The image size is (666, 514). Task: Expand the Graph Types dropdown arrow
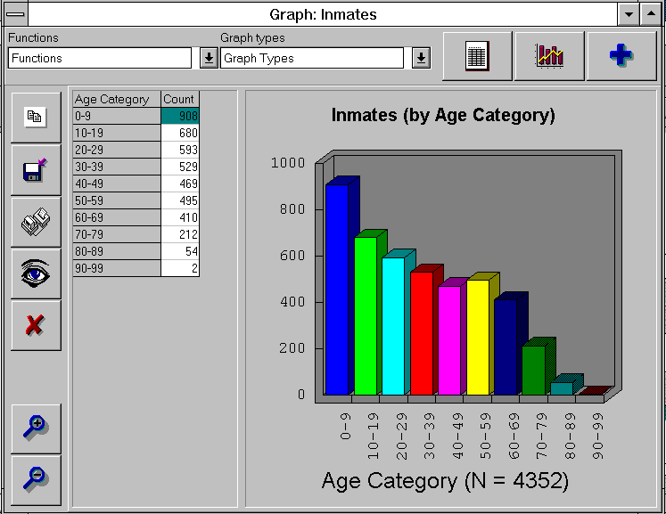pyautogui.click(x=421, y=59)
